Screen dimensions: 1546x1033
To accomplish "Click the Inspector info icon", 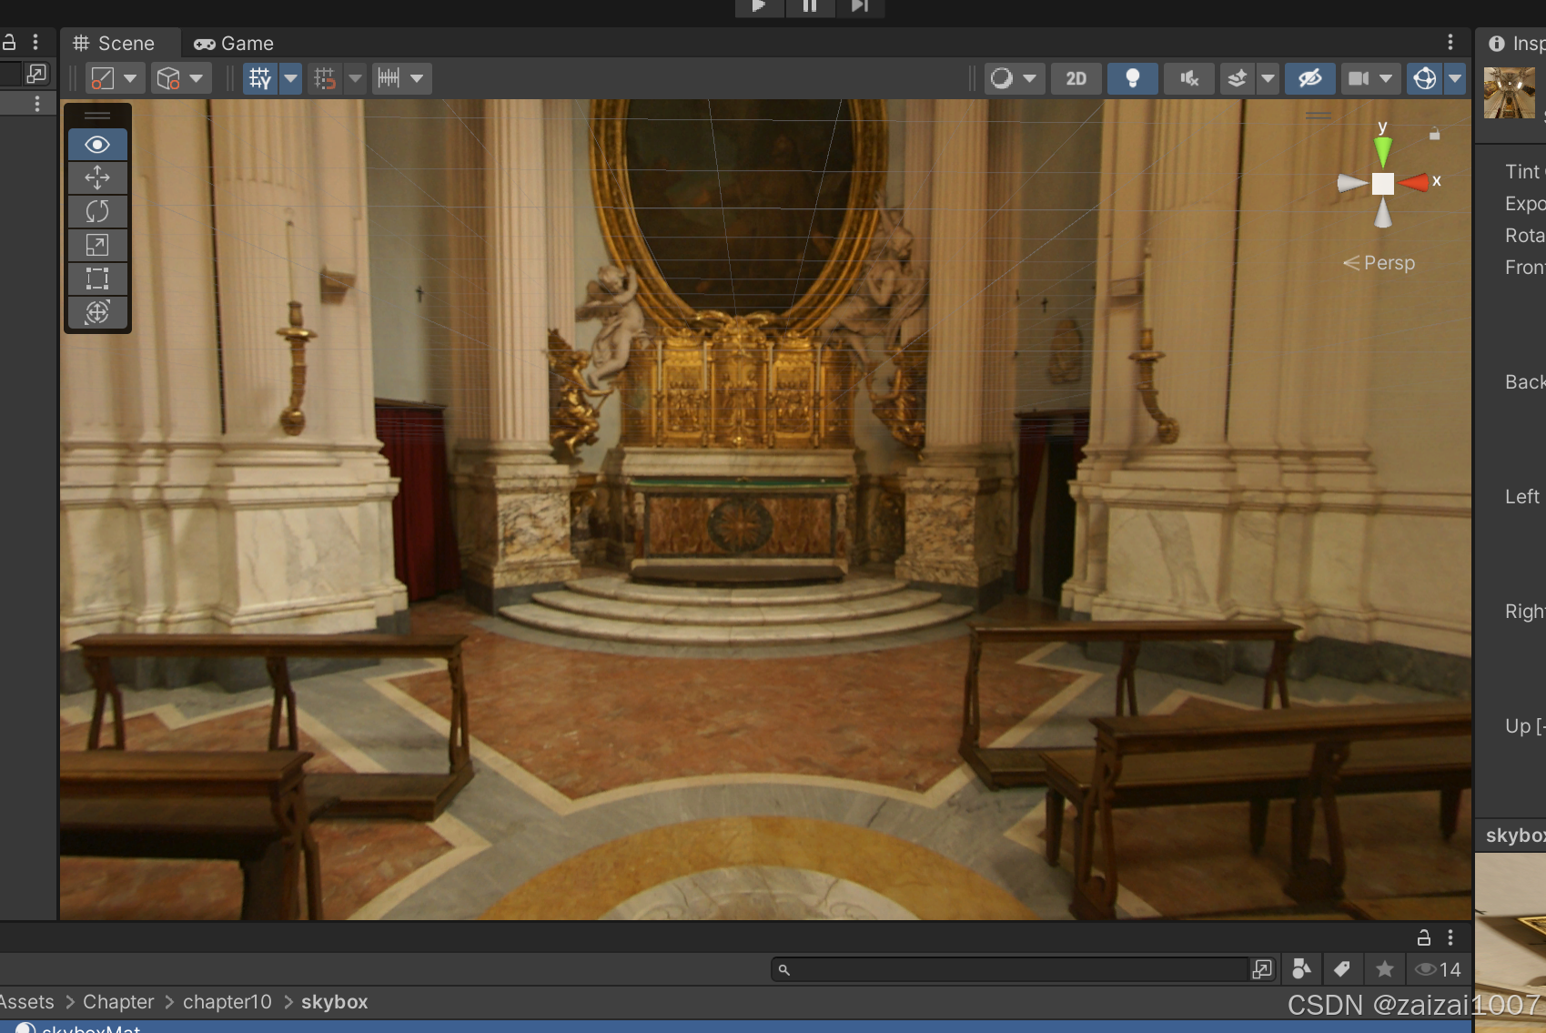I will [x=1496, y=44].
